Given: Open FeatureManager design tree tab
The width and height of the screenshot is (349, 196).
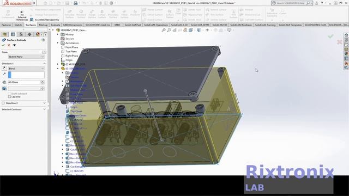Looking at the screenshot, I should [x=5, y=34].
